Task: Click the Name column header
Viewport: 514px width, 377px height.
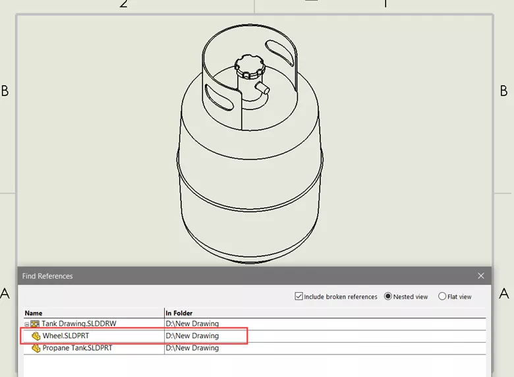Action: pyautogui.click(x=94, y=313)
